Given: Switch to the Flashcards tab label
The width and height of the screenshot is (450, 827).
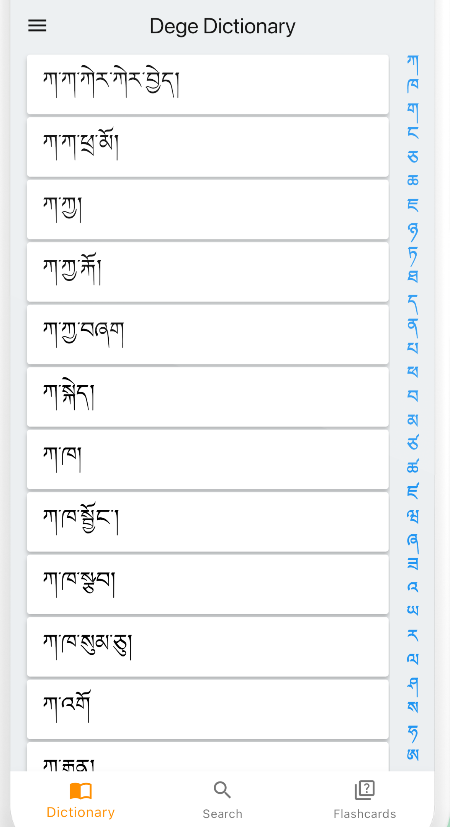Looking at the screenshot, I should [365, 814].
